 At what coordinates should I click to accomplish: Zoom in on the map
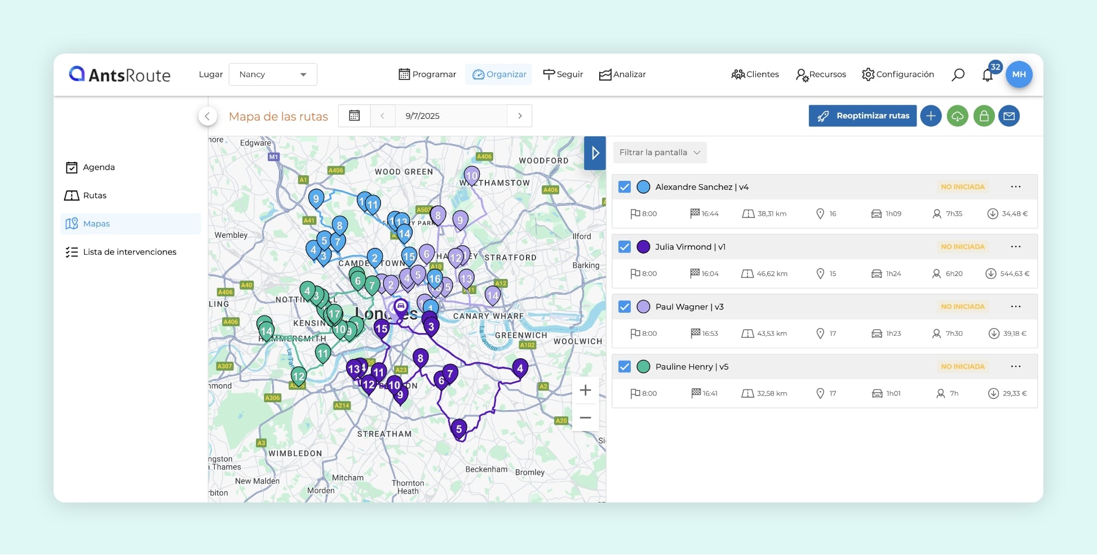coord(585,390)
